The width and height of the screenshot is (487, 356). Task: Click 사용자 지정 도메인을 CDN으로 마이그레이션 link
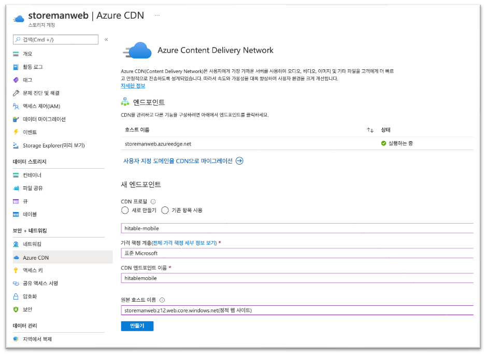coord(178,161)
